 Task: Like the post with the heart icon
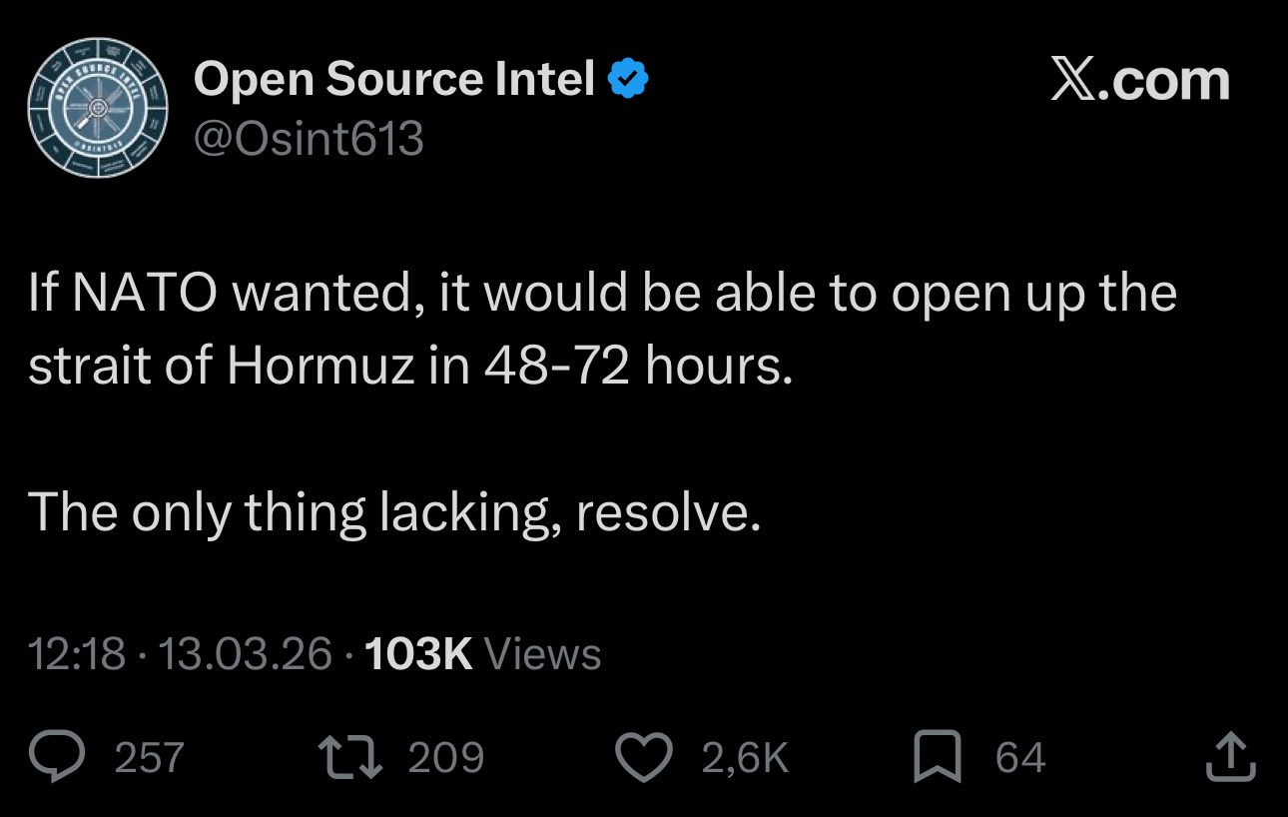pyautogui.click(x=645, y=757)
